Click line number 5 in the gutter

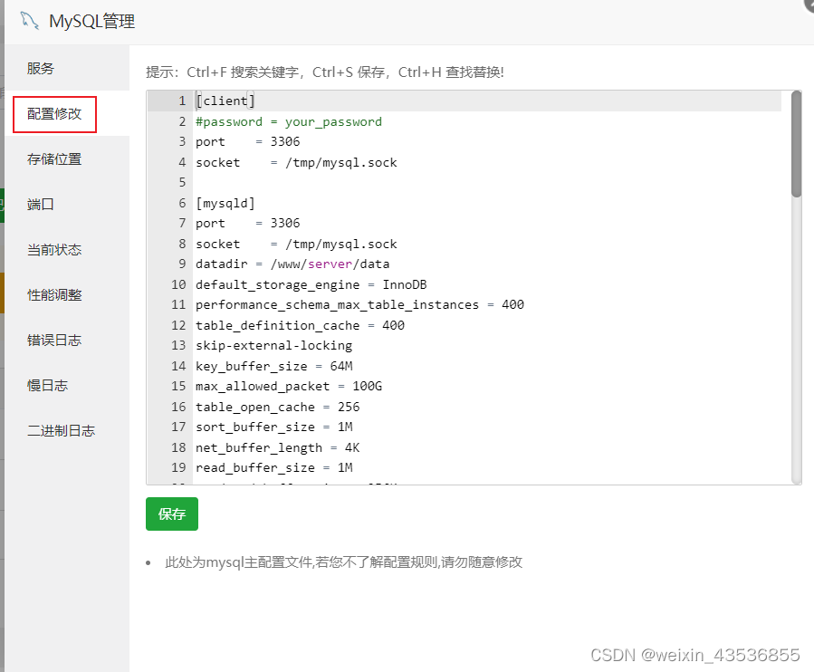(182, 182)
